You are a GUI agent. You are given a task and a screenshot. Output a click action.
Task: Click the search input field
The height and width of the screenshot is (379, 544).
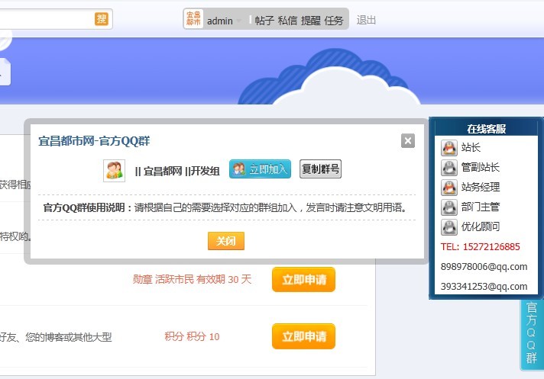coord(47,19)
